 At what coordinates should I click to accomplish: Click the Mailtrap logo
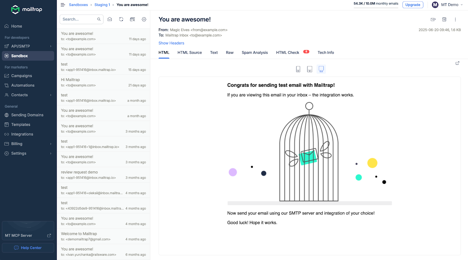(27, 10)
